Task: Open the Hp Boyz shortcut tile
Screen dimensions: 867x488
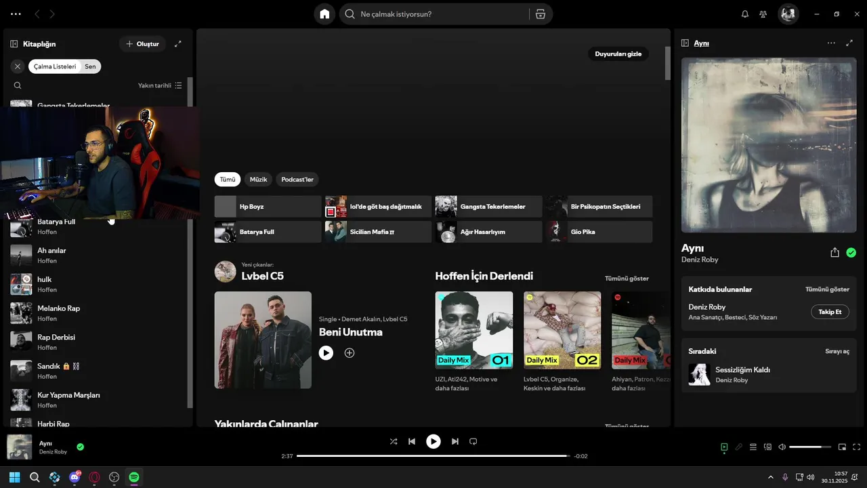Action: pyautogui.click(x=268, y=207)
